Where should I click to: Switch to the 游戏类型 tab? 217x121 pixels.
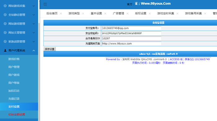click(x=74, y=13)
